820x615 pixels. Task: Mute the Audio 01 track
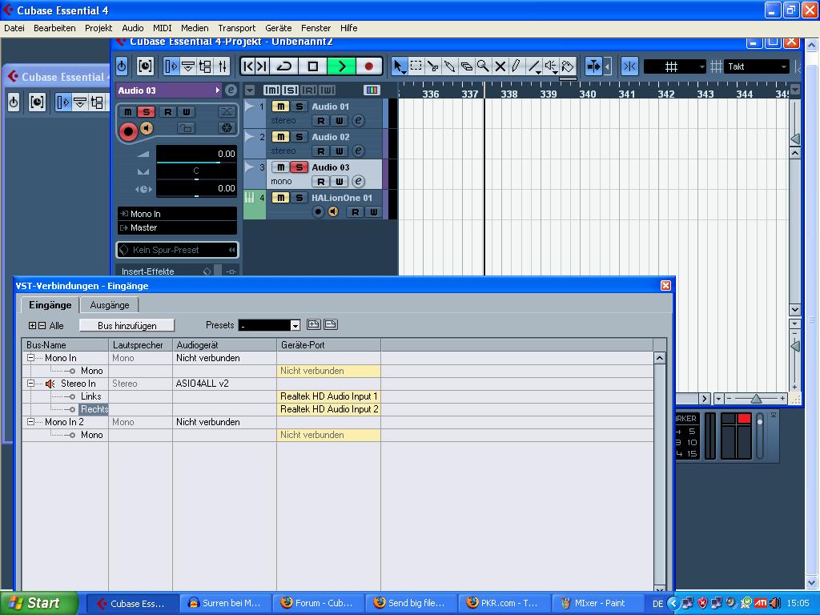click(280, 107)
